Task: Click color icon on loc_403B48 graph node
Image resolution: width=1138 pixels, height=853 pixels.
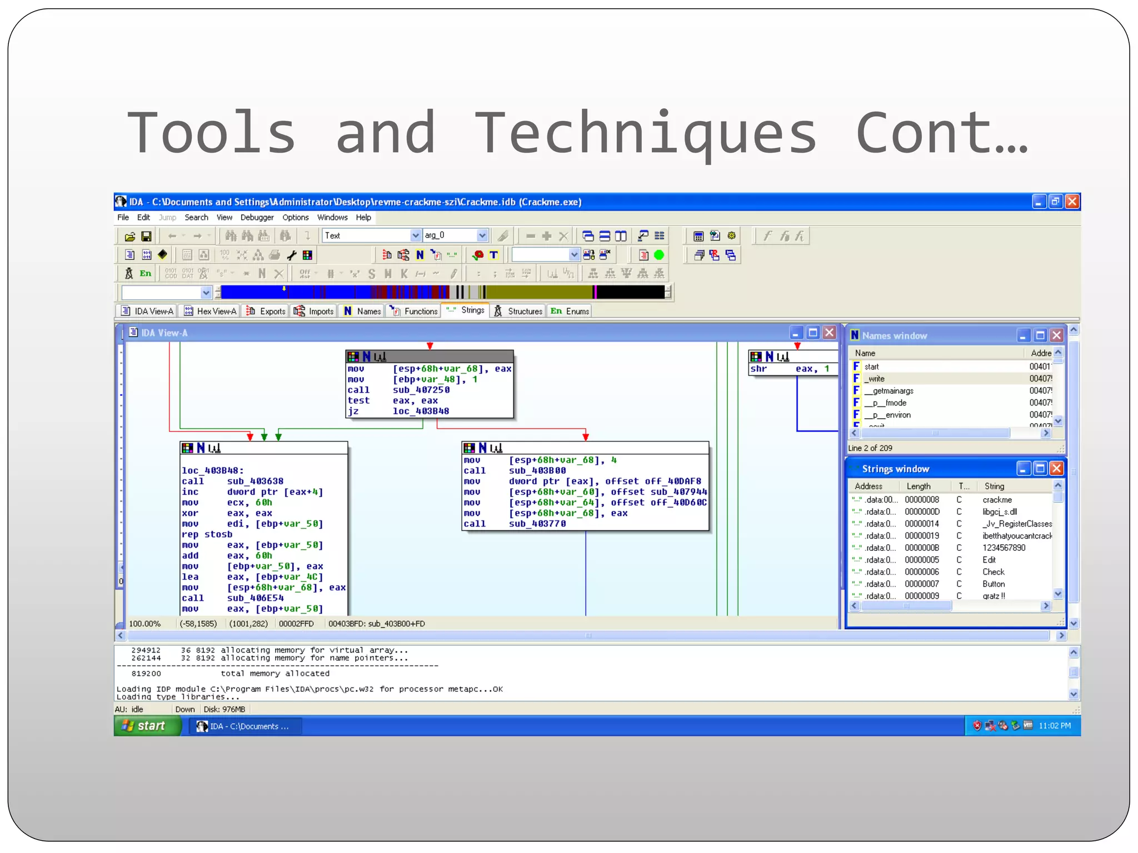Action: [188, 448]
